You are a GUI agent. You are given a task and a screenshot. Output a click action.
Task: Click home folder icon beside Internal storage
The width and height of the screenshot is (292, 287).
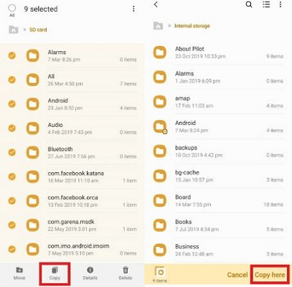(158, 26)
